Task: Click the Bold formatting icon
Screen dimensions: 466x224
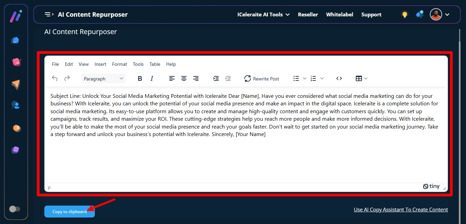Action: (x=140, y=79)
